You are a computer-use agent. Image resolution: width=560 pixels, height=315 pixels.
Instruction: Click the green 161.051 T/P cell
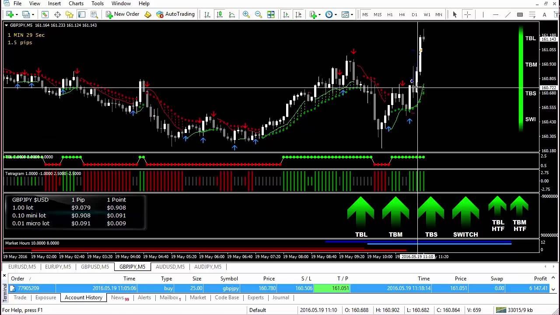(332, 288)
